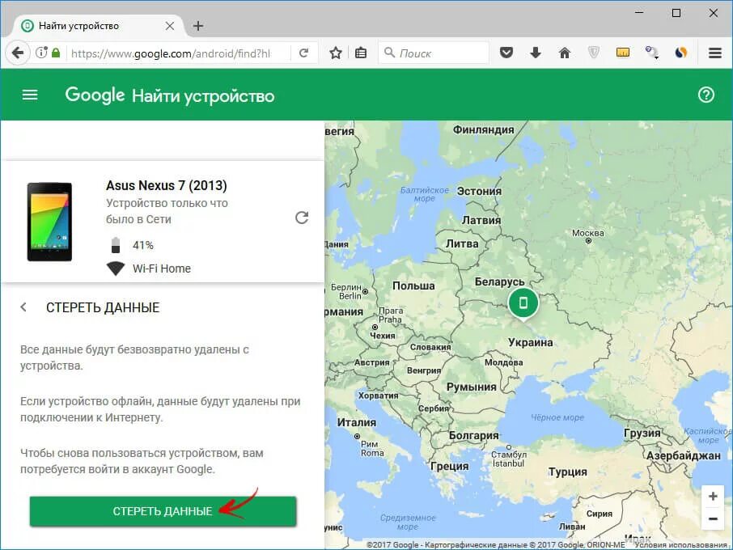Click Берлин Berlin city label
The height and width of the screenshot is (550, 733).
[346, 291]
